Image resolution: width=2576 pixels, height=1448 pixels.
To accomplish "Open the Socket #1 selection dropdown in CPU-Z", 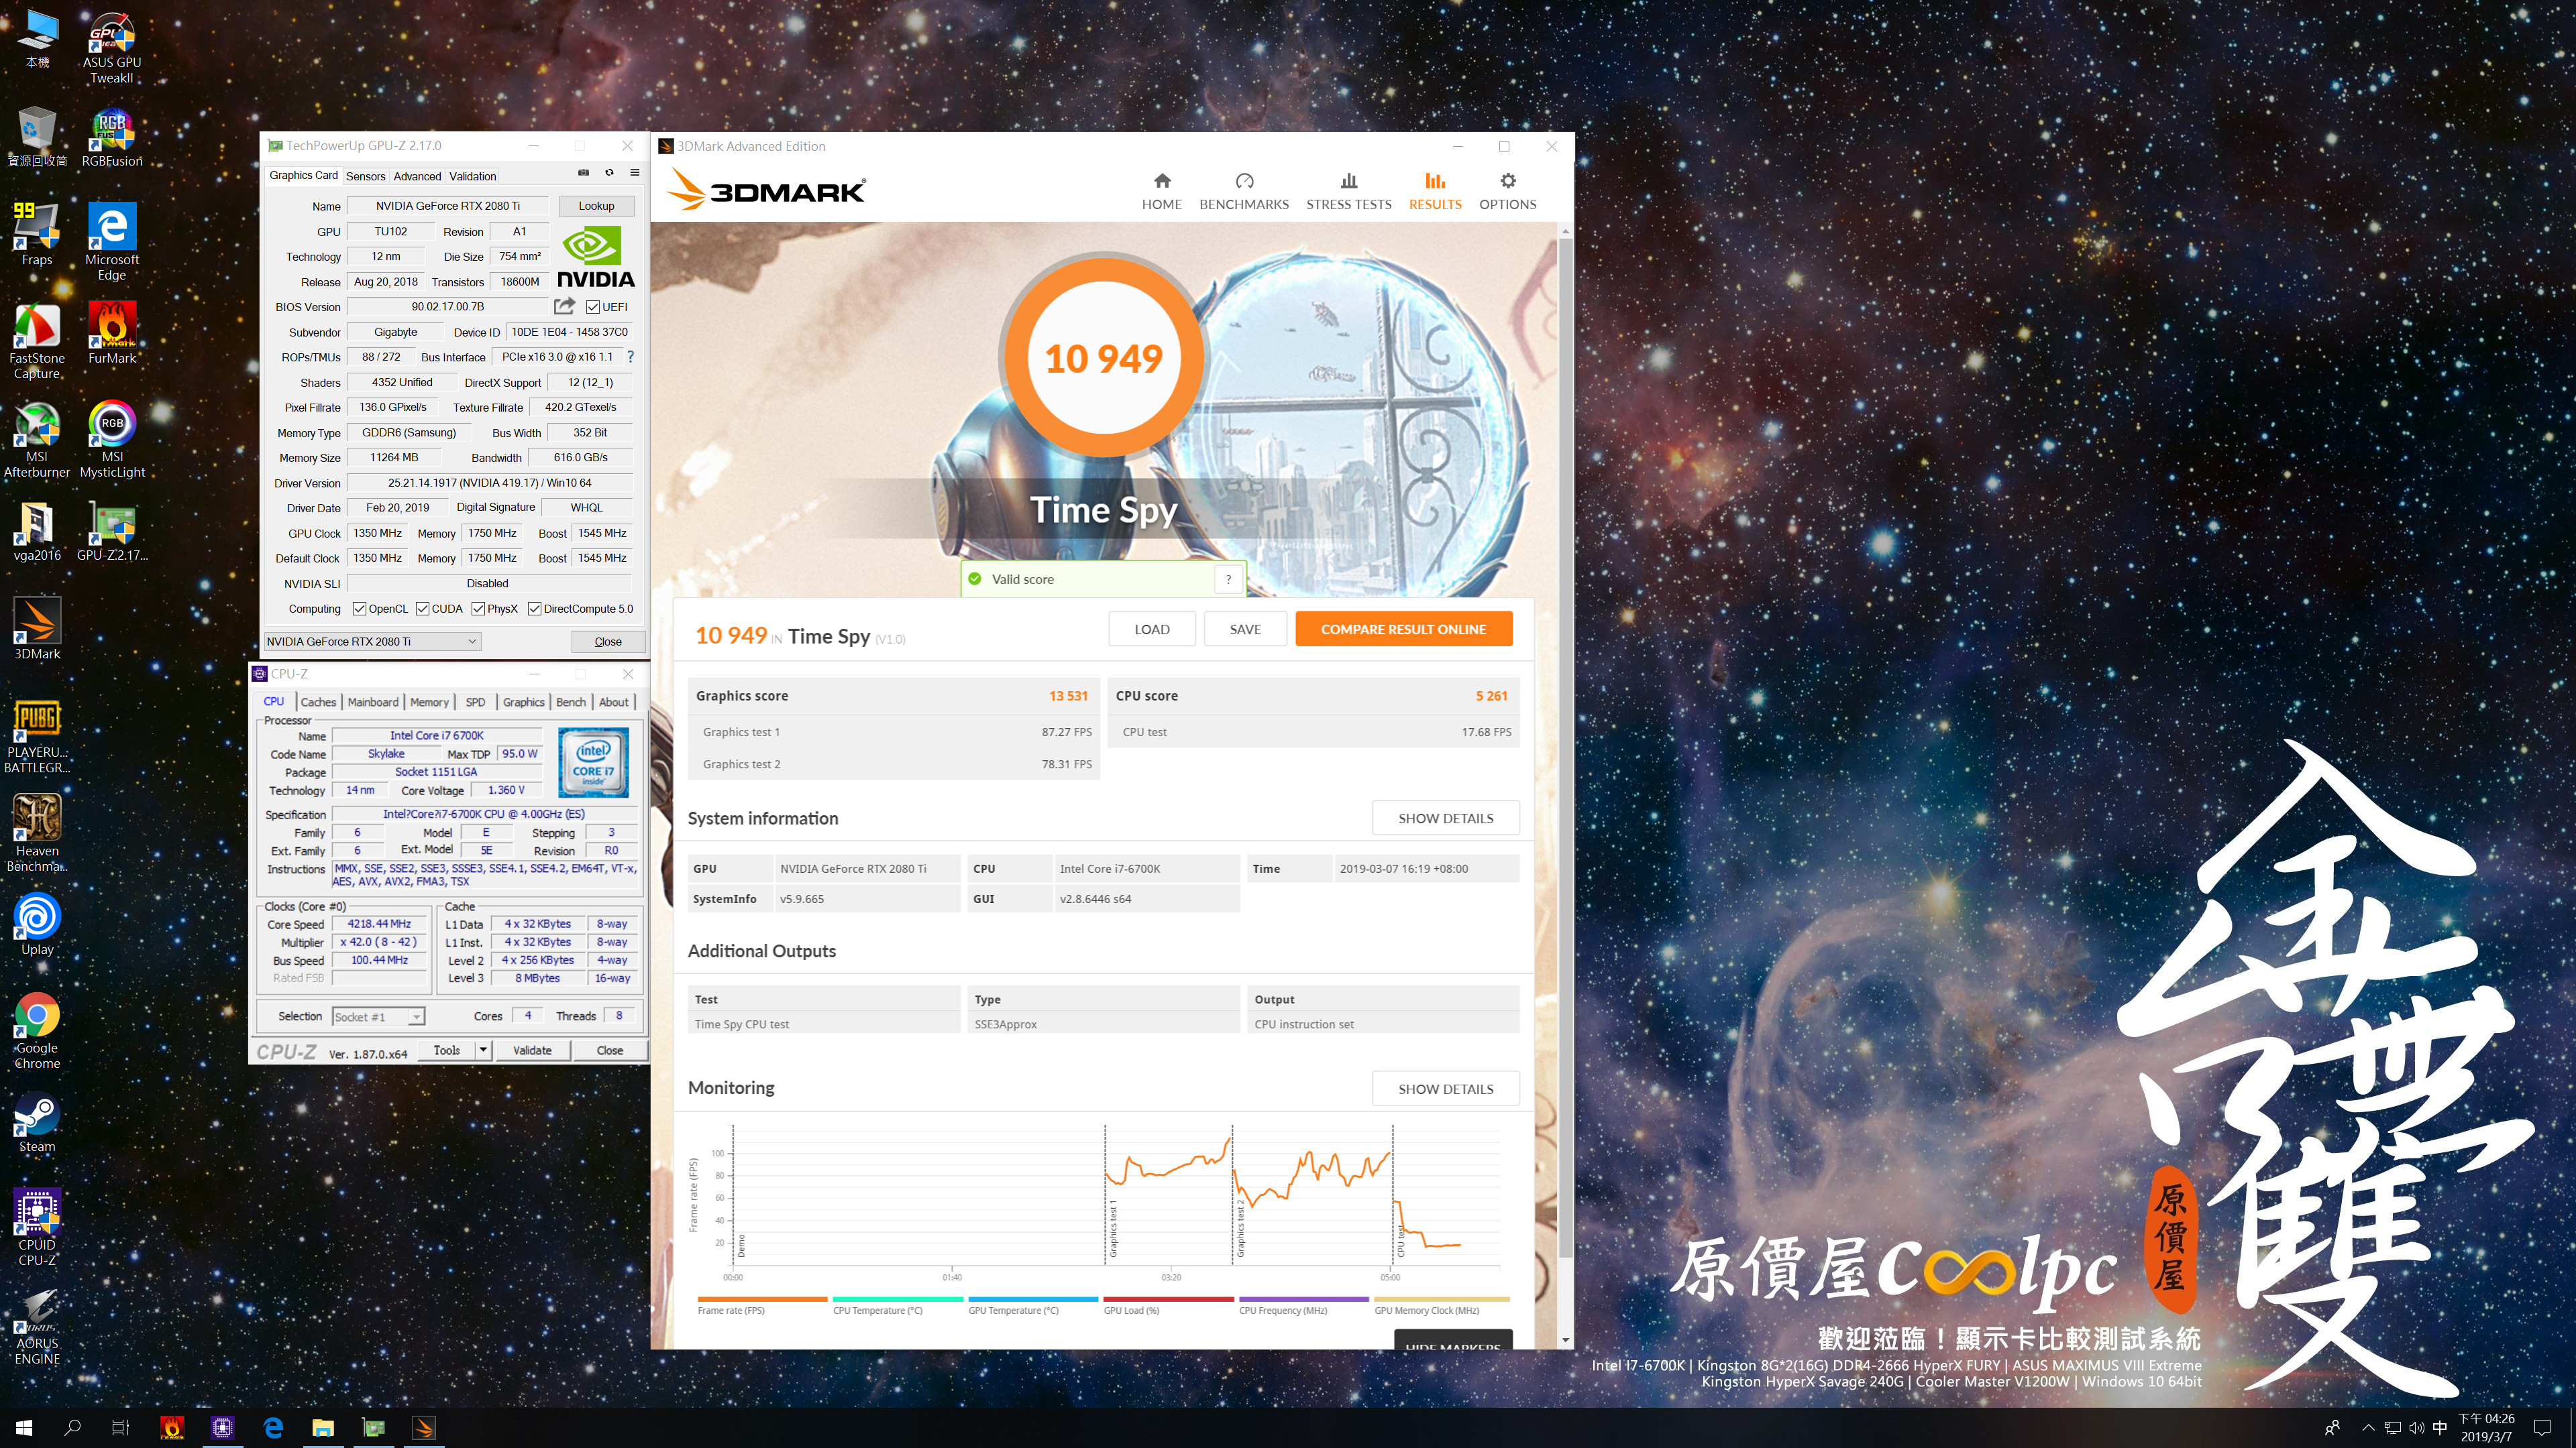I will 378,1016.
